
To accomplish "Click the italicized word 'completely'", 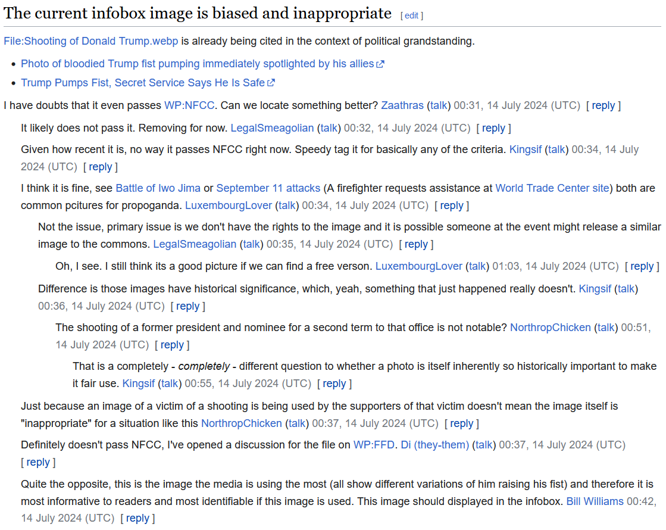I will coord(204,366).
